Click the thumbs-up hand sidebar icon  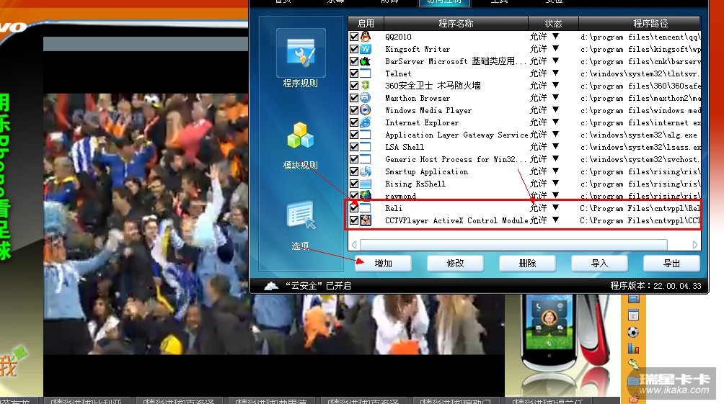tap(633, 397)
